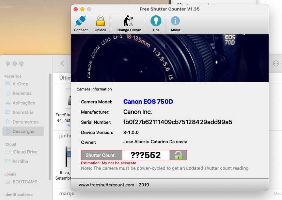
Task: Click owner name Jose Alberto Catarino Da costa
Action: pyautogui.click(x=155, y=141)
